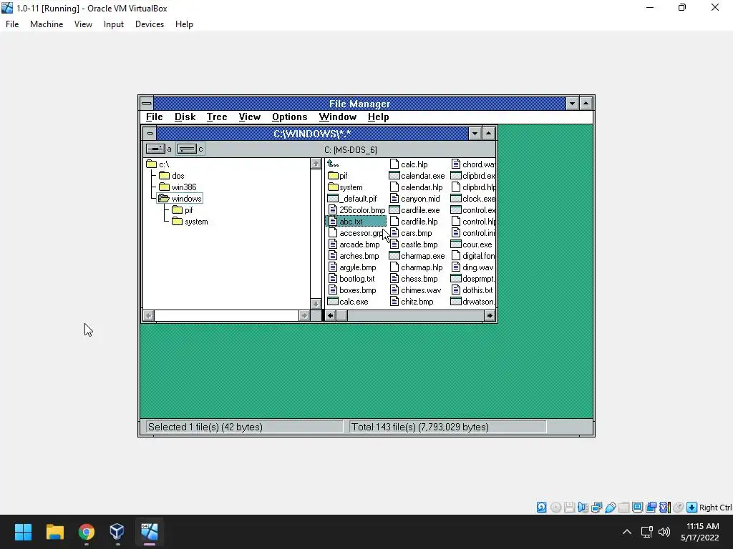733x549 pixels.
Task: Select _default.pif file
Action: 352,199
